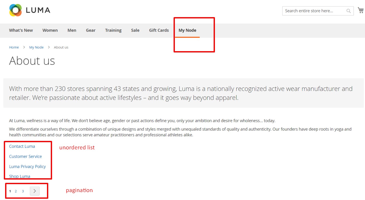Click the About us breadcrumb text
Screen dimensions: 365x200
(x=61, y=47)
